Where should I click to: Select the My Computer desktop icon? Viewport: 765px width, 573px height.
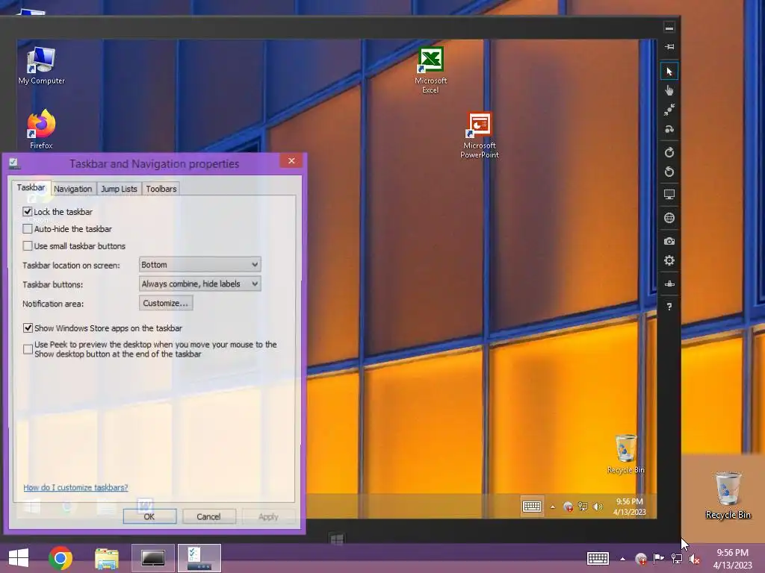(42, 66)
